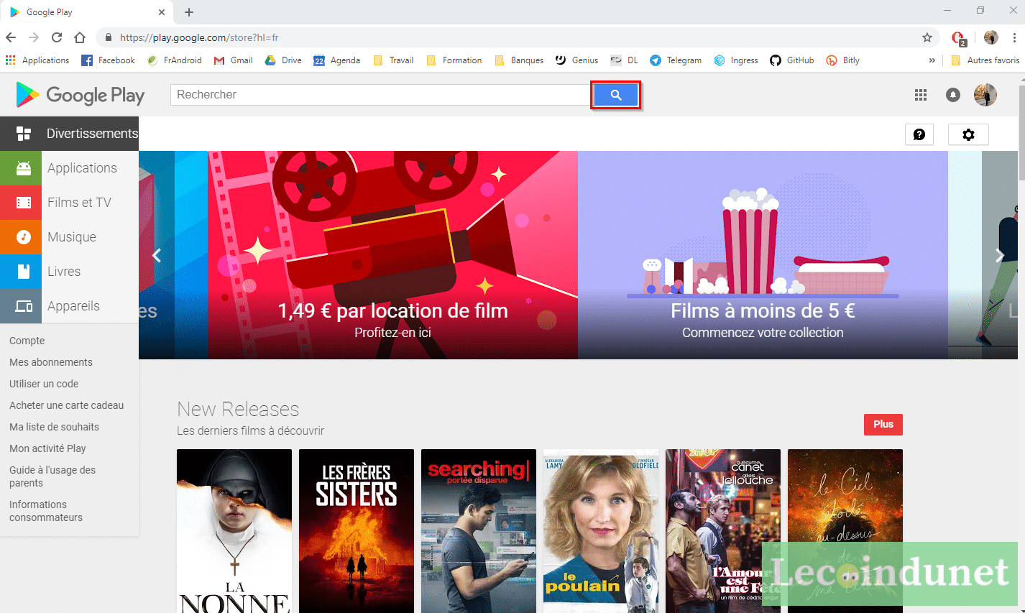Open the Google apps grid icon

[920, 95]
